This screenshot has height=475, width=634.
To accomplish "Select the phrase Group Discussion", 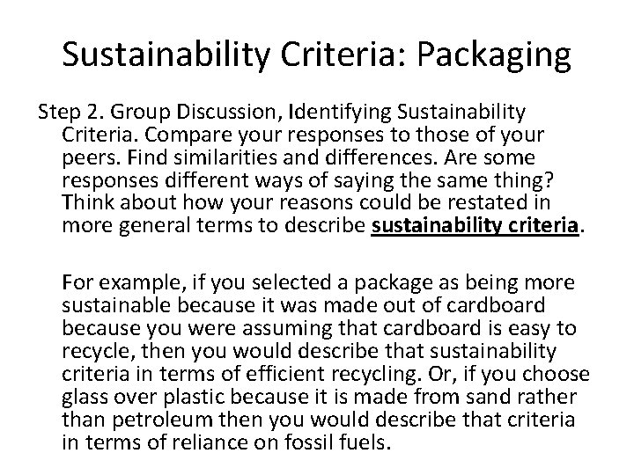I will (x=194, y=113).
